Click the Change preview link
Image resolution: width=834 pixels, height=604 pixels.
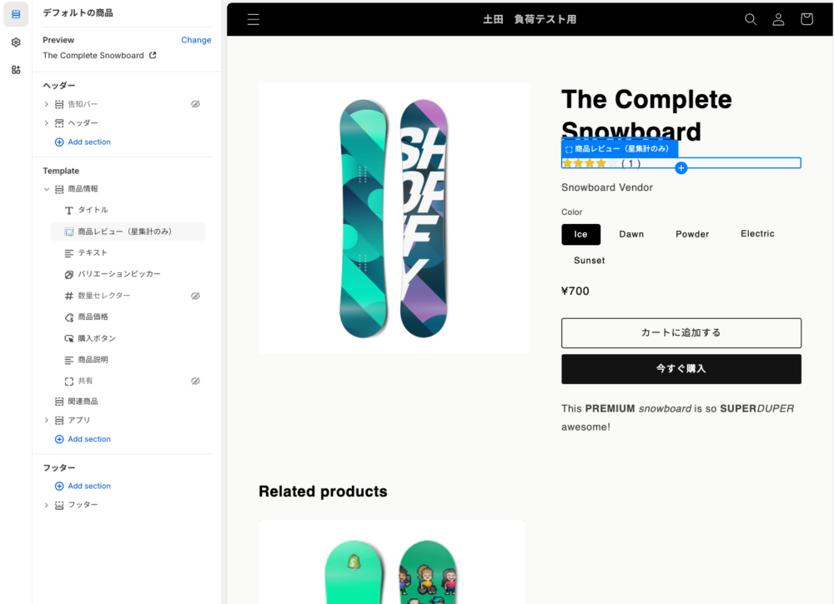pyautogui.click(x=196, y=40)
